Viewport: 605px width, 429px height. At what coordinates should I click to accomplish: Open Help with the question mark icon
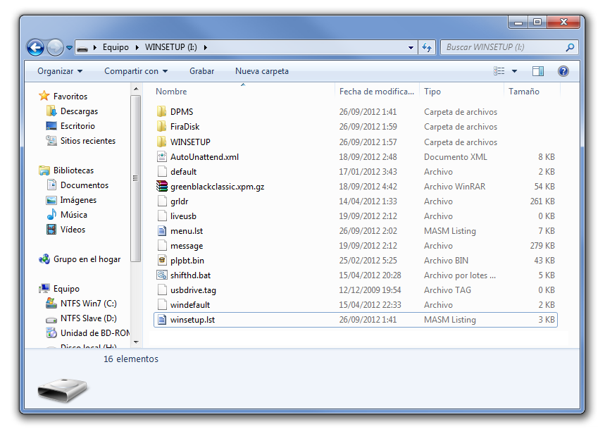click(563, 71)
